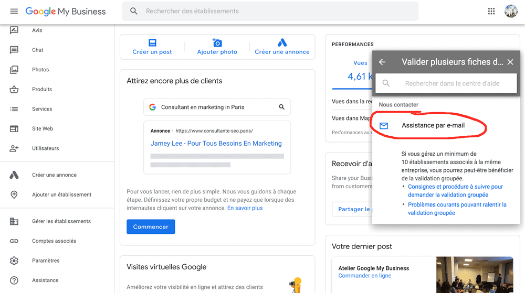Open Consignes et procédure validation groupée link

point(455,191)
